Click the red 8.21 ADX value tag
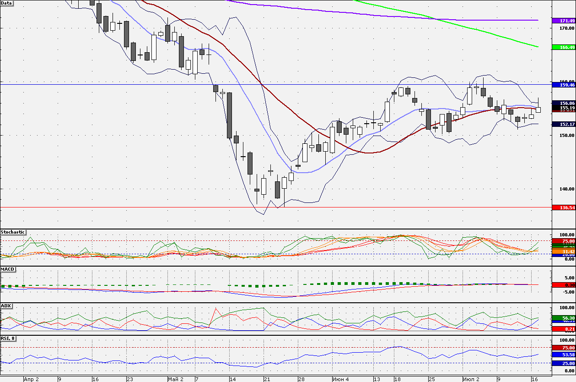This screenshot has height=382, width=576. tap(564, 329)
